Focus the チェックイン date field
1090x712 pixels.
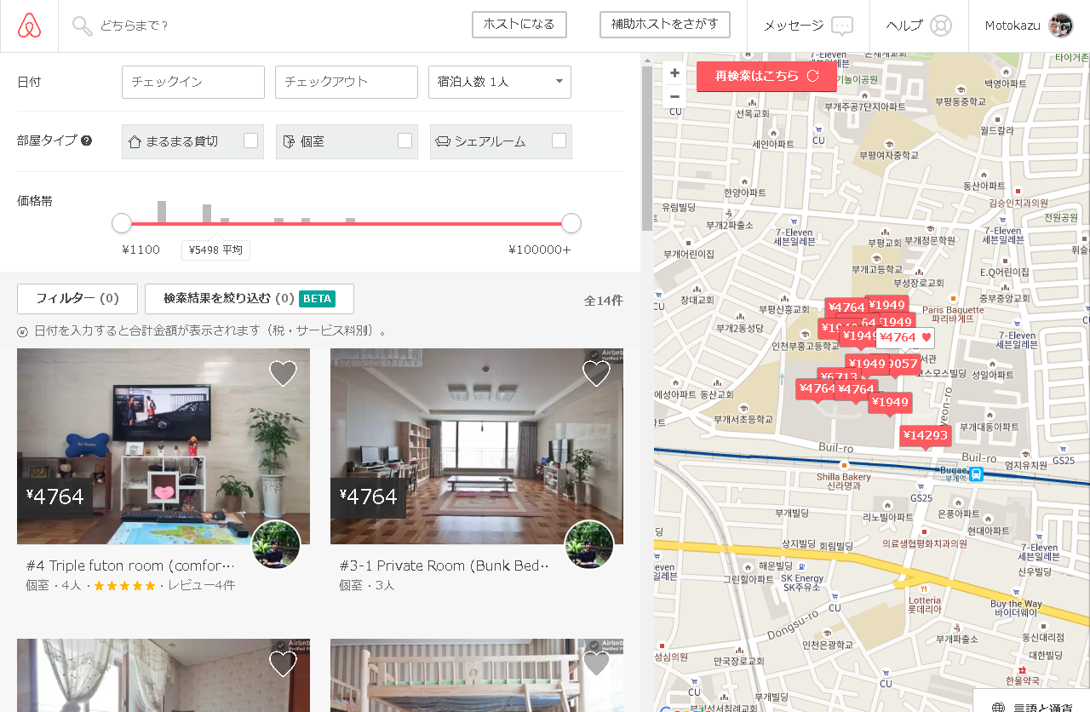193,82
